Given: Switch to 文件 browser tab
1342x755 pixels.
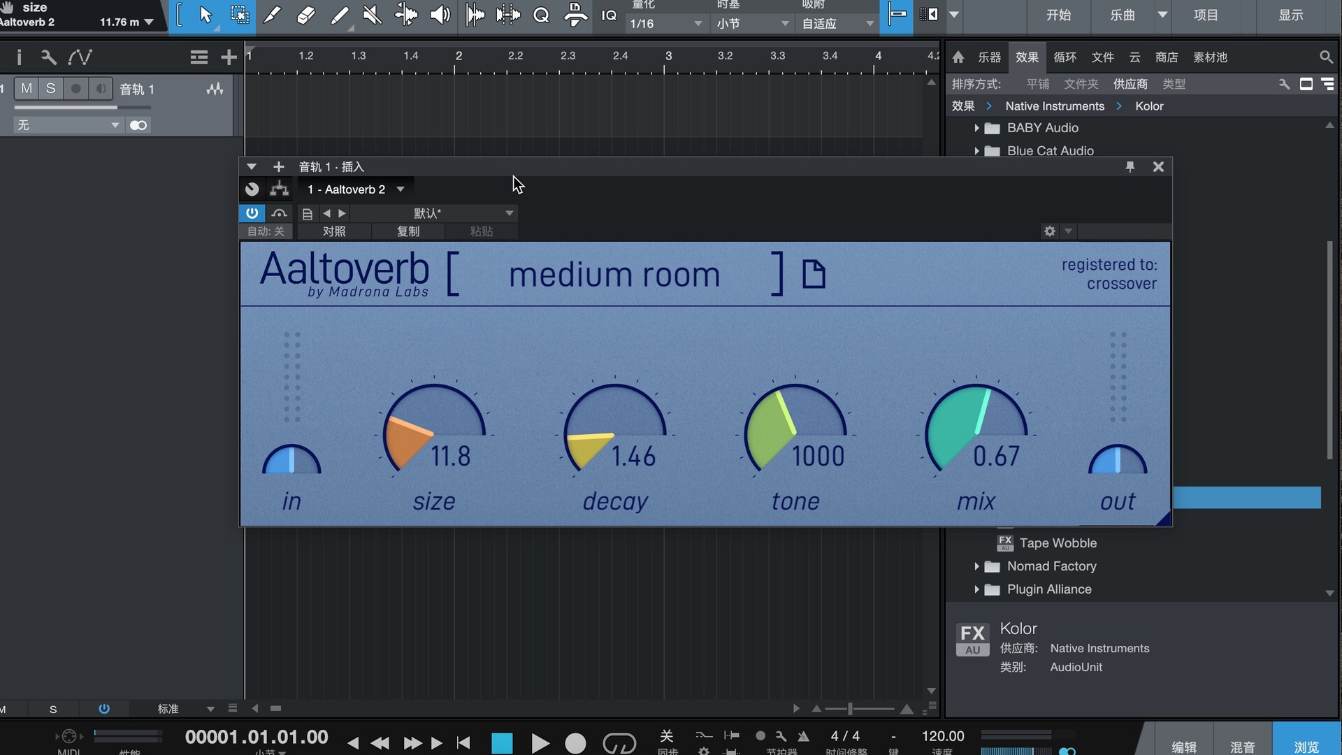Looking at the screenshot, I should click(x=1102, y=57).
